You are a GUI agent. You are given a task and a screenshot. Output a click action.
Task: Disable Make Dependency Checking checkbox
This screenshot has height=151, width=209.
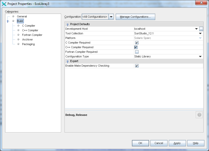click(x=137, y=66)
